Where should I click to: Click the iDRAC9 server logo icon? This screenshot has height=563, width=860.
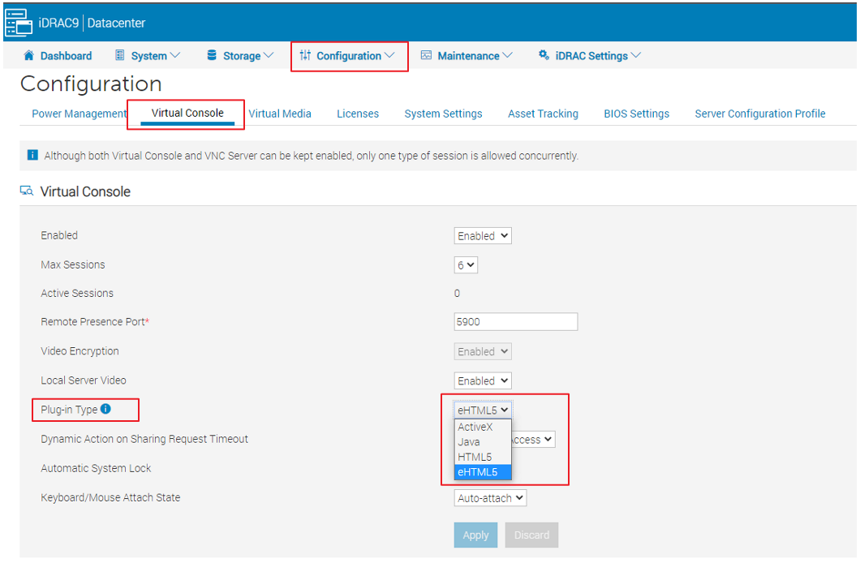18,23
